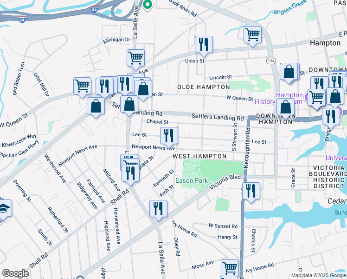Click the Map data ©2025 Google attribution
347x279 pixels.
(318, 275)
